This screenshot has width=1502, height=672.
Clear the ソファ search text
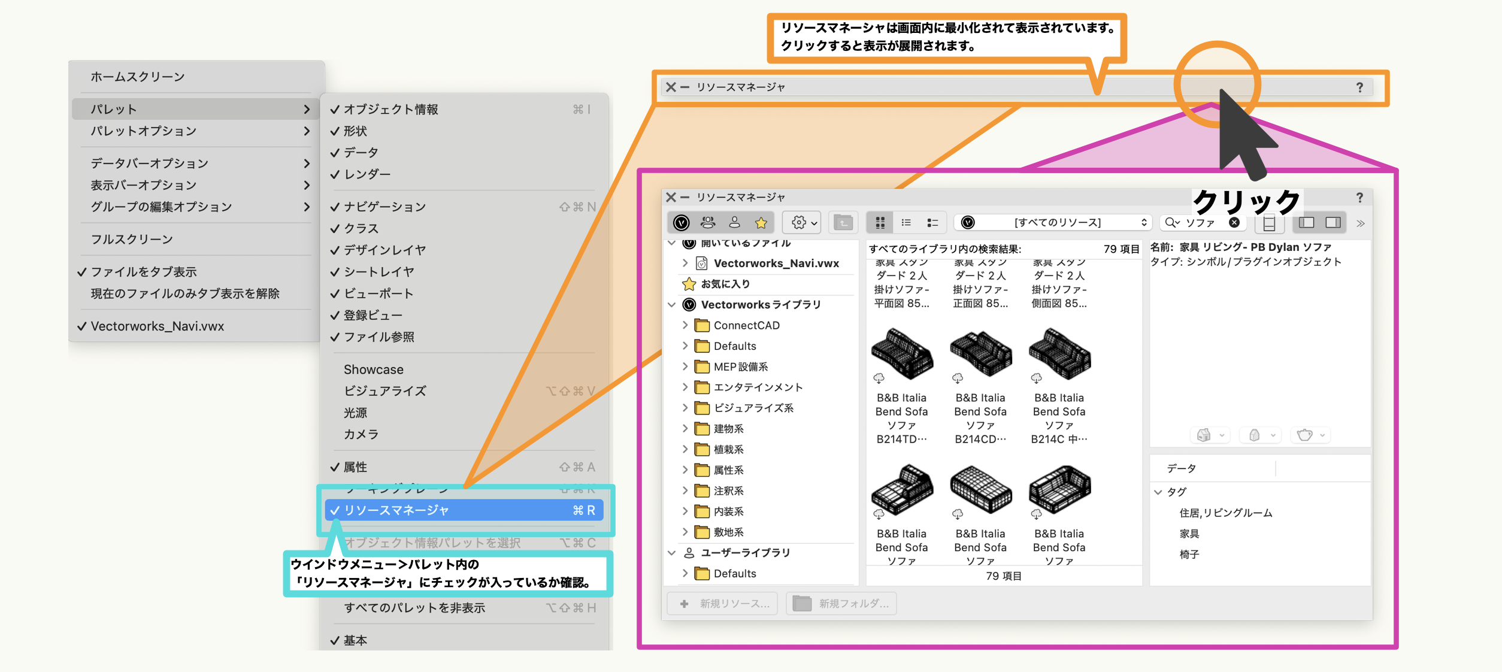(x=1234, y=222)
